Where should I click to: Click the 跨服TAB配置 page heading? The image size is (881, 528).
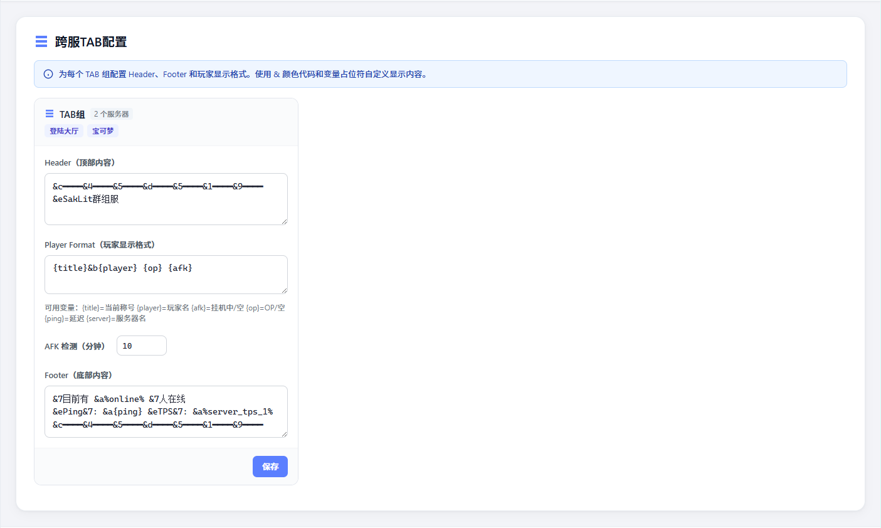(91, 42)
